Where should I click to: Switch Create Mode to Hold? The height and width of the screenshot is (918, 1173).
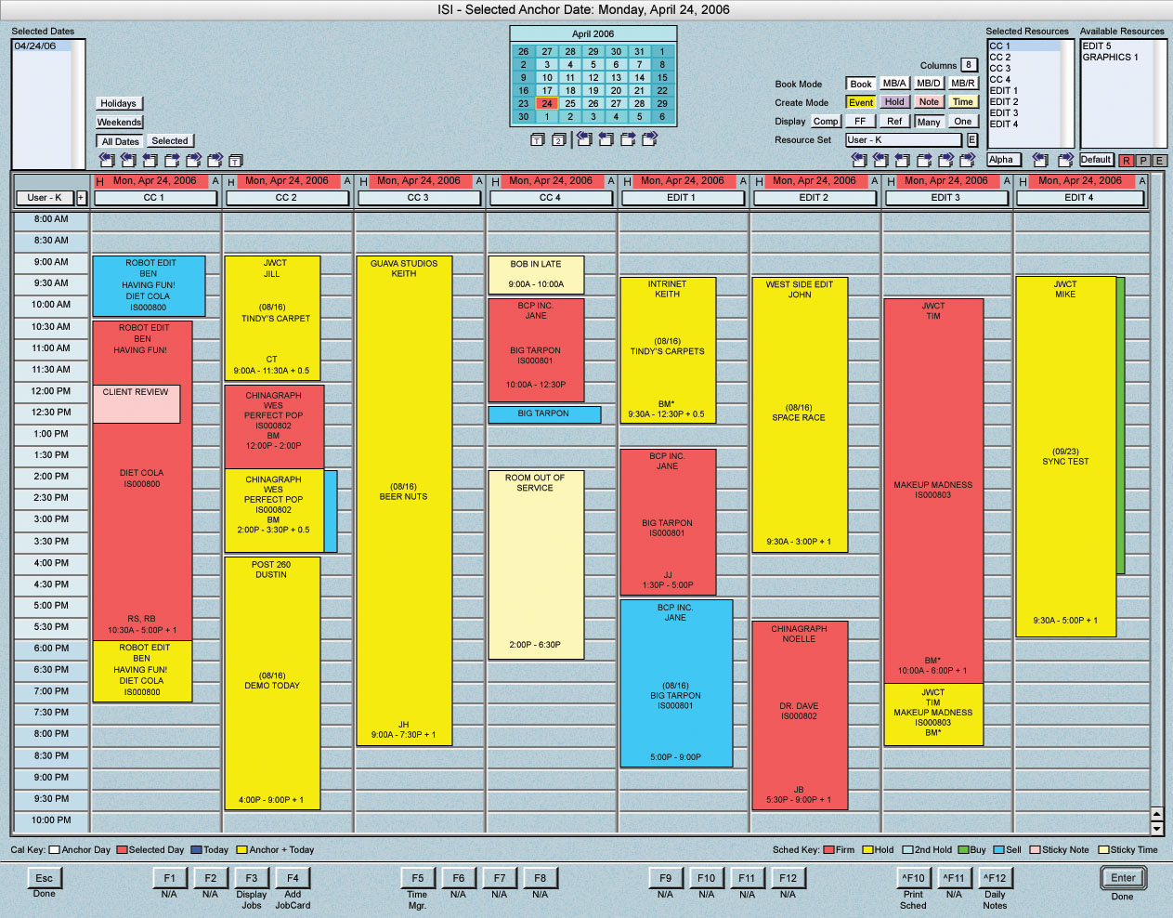(893, 102)
